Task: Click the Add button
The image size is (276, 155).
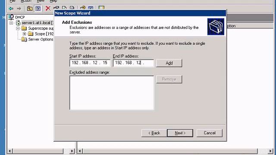Action: (169, 63)
